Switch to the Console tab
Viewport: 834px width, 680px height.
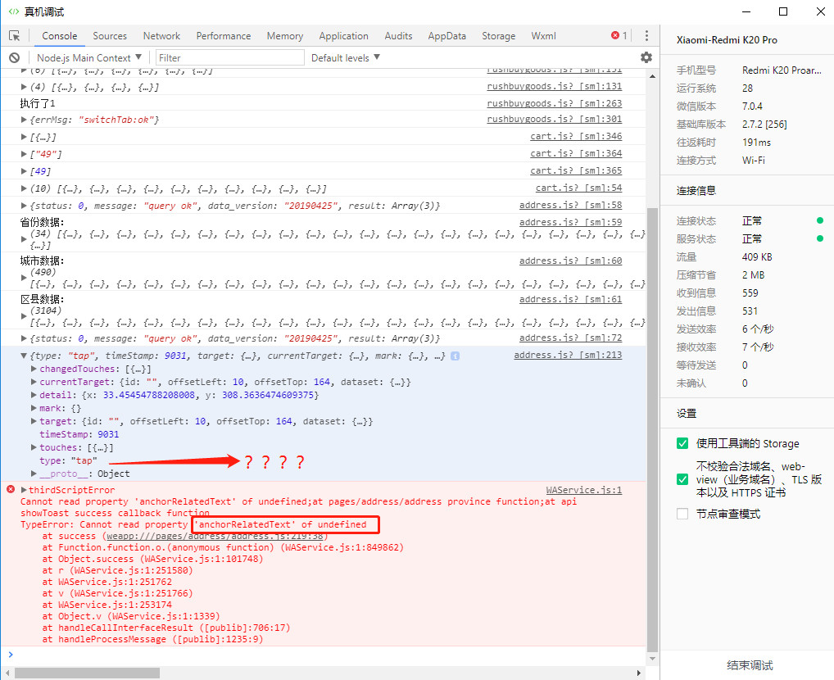(60, 36)
